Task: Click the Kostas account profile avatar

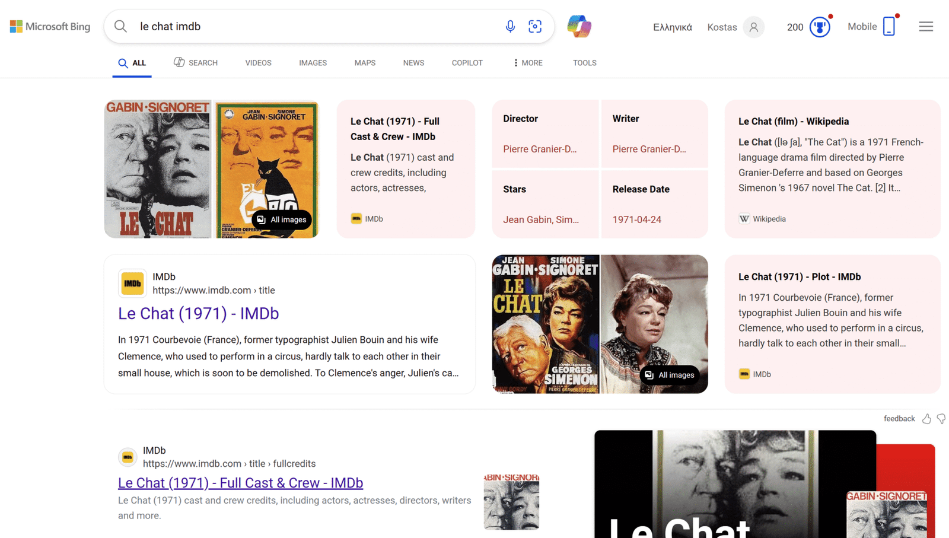Action: (753, 27)
